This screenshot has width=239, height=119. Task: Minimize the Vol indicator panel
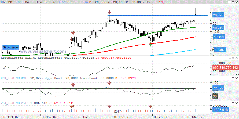[x=230, y=103]
